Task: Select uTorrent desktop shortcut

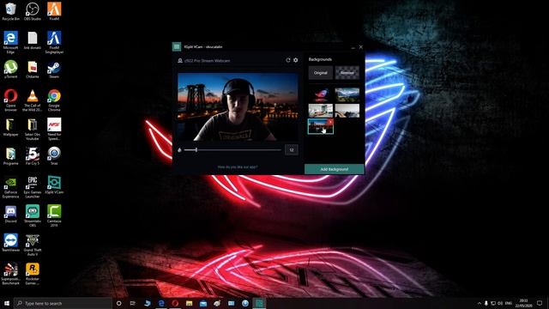Action: click(x=11, y=69)
